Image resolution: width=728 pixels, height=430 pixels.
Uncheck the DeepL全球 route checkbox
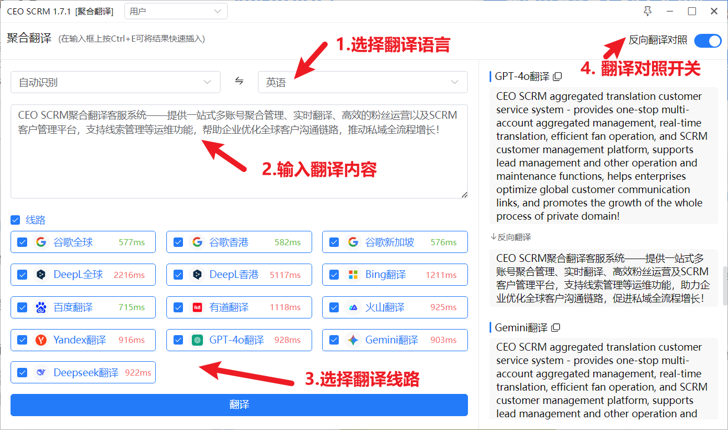point(22,275)
